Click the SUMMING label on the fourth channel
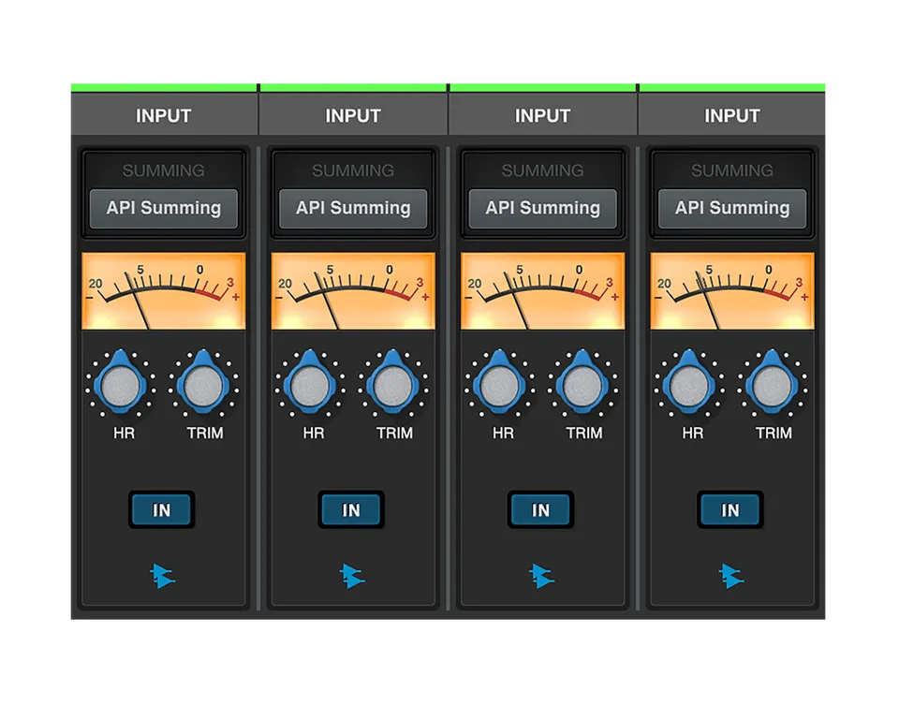 732,170
